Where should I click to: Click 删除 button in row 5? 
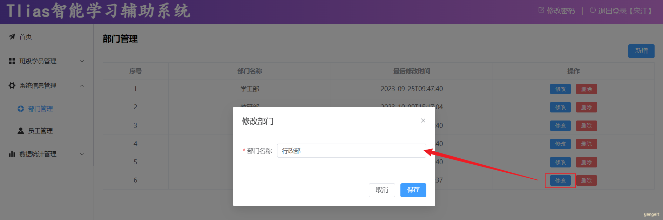click(586, 162)
